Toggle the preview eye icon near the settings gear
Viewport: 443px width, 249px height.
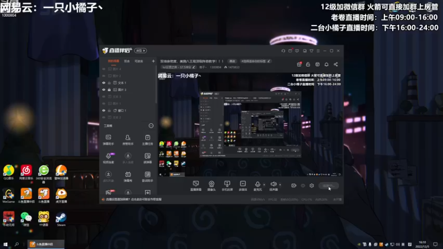click(x=303, y=185)
